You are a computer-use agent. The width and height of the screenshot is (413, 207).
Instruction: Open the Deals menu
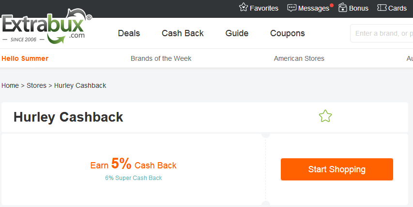129,33
